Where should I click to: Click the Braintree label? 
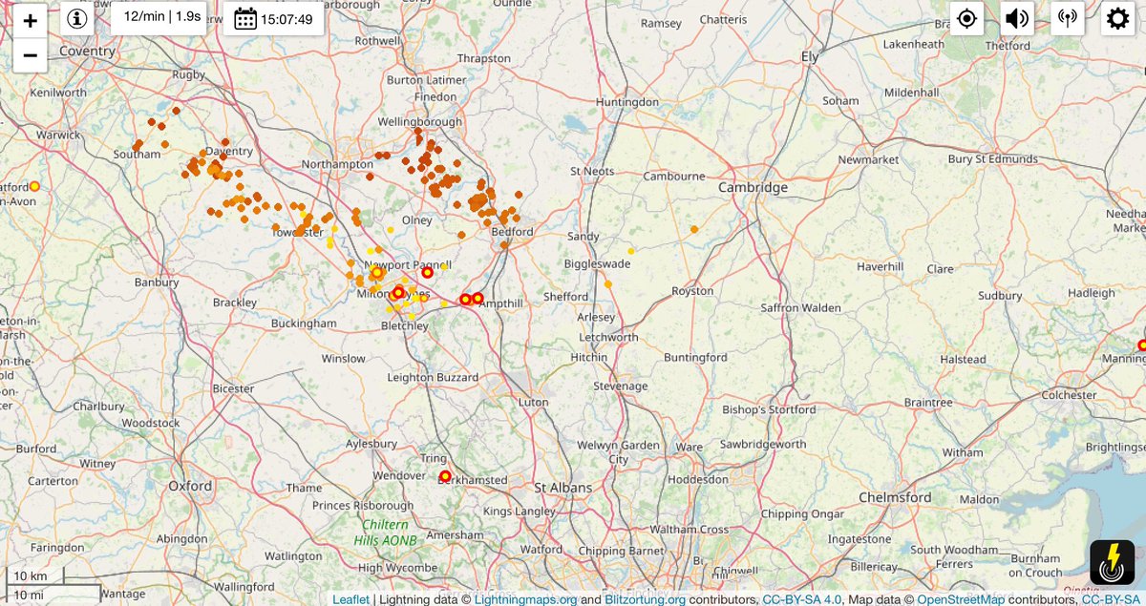point(928,402)
